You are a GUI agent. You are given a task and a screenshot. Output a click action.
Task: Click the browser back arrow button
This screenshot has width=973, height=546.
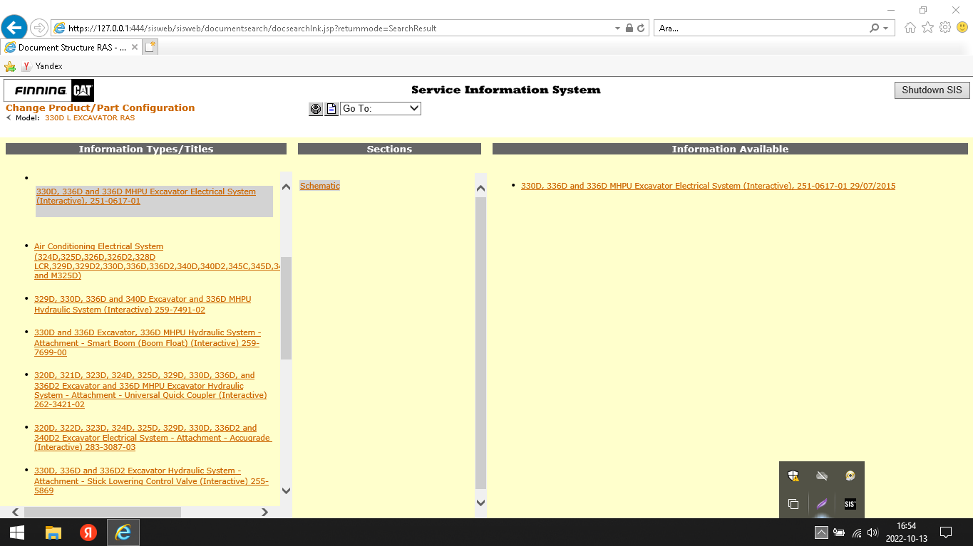[14, 28]
